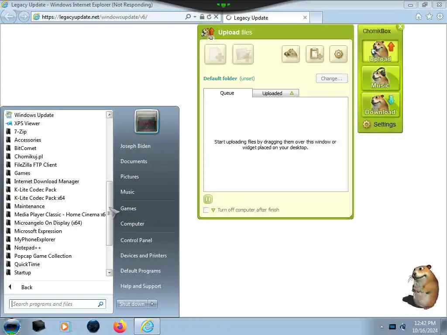The image size is (447, 335).
Task: Open Help and Support
Action: click(x=141, y=286)
